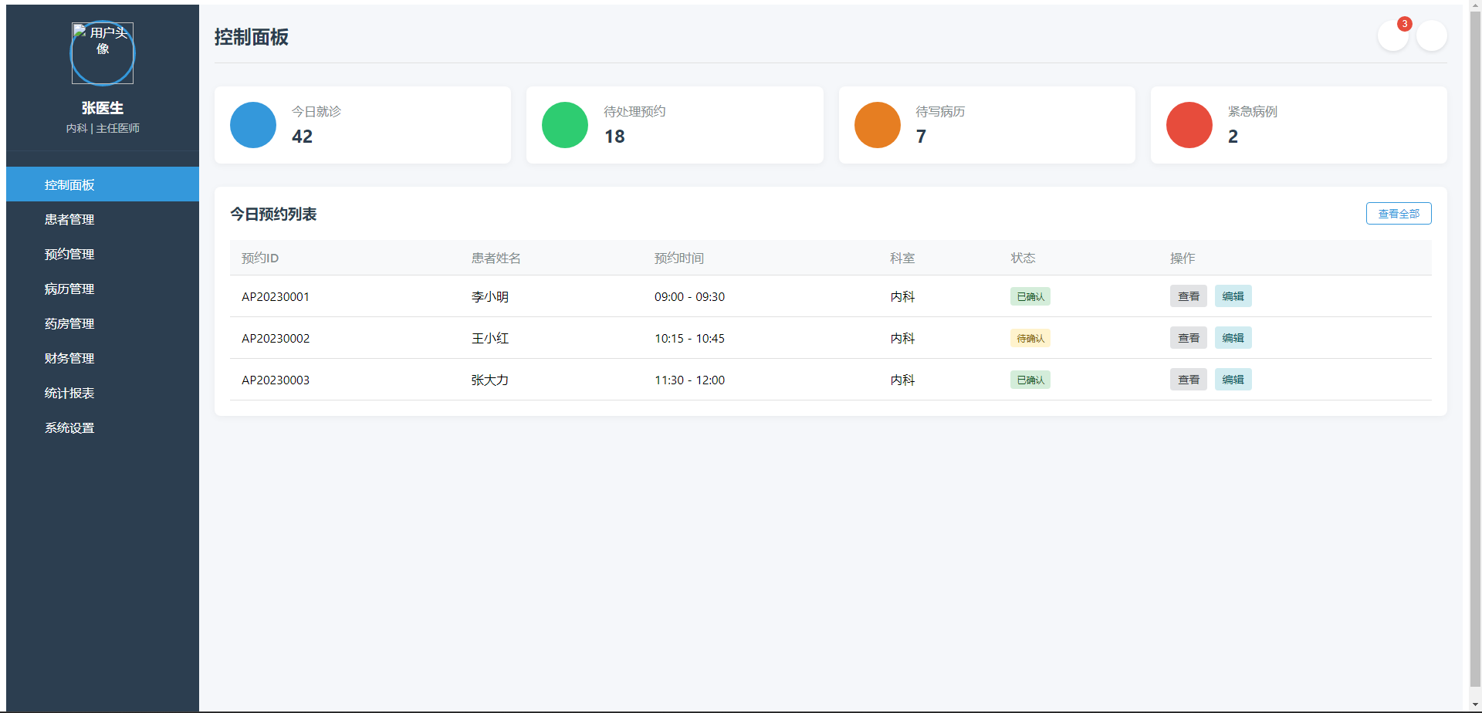The height and width of the screenshot is (713, 1482).
Task: Click the green 待处理预约 stat icon
Action: (x=565, y=125)
